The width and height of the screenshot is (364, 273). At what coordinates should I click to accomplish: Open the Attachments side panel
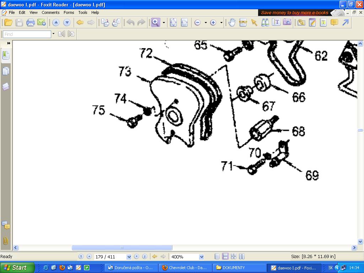(6, 241)
